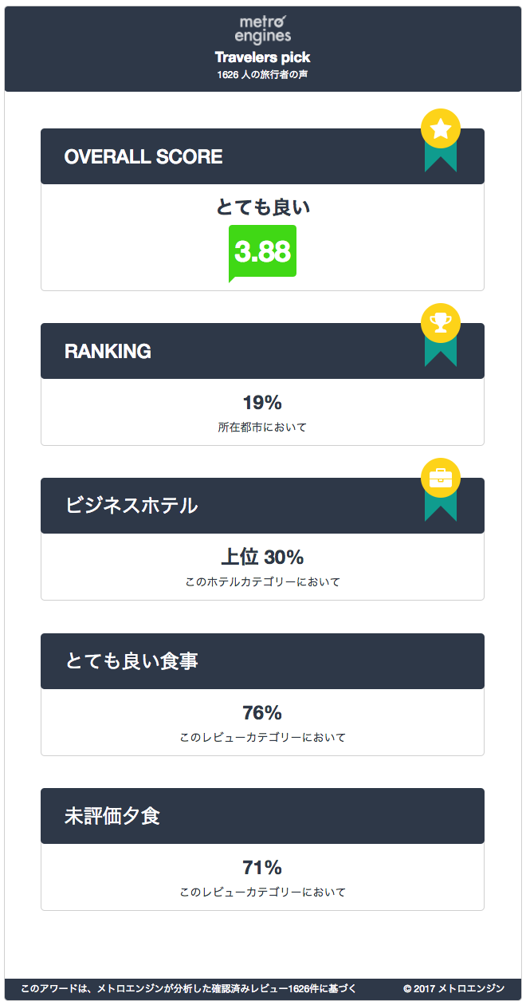
Task: Click the 19% ranking value
Action: click(262, 403)
